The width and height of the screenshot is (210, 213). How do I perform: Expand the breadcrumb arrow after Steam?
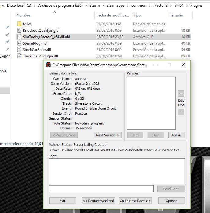(x=103, y=5)
